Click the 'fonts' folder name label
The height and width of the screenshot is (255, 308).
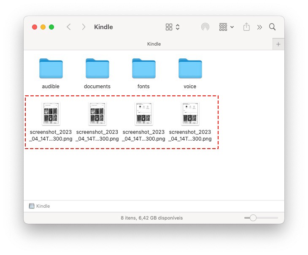click(143, 86)
